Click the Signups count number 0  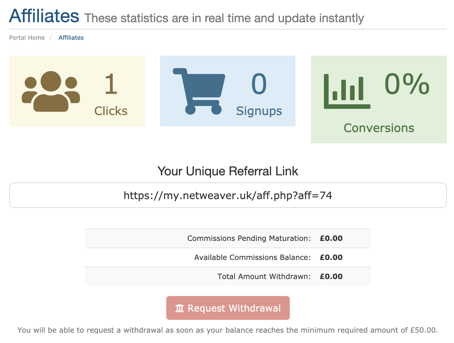click(259, 84)
